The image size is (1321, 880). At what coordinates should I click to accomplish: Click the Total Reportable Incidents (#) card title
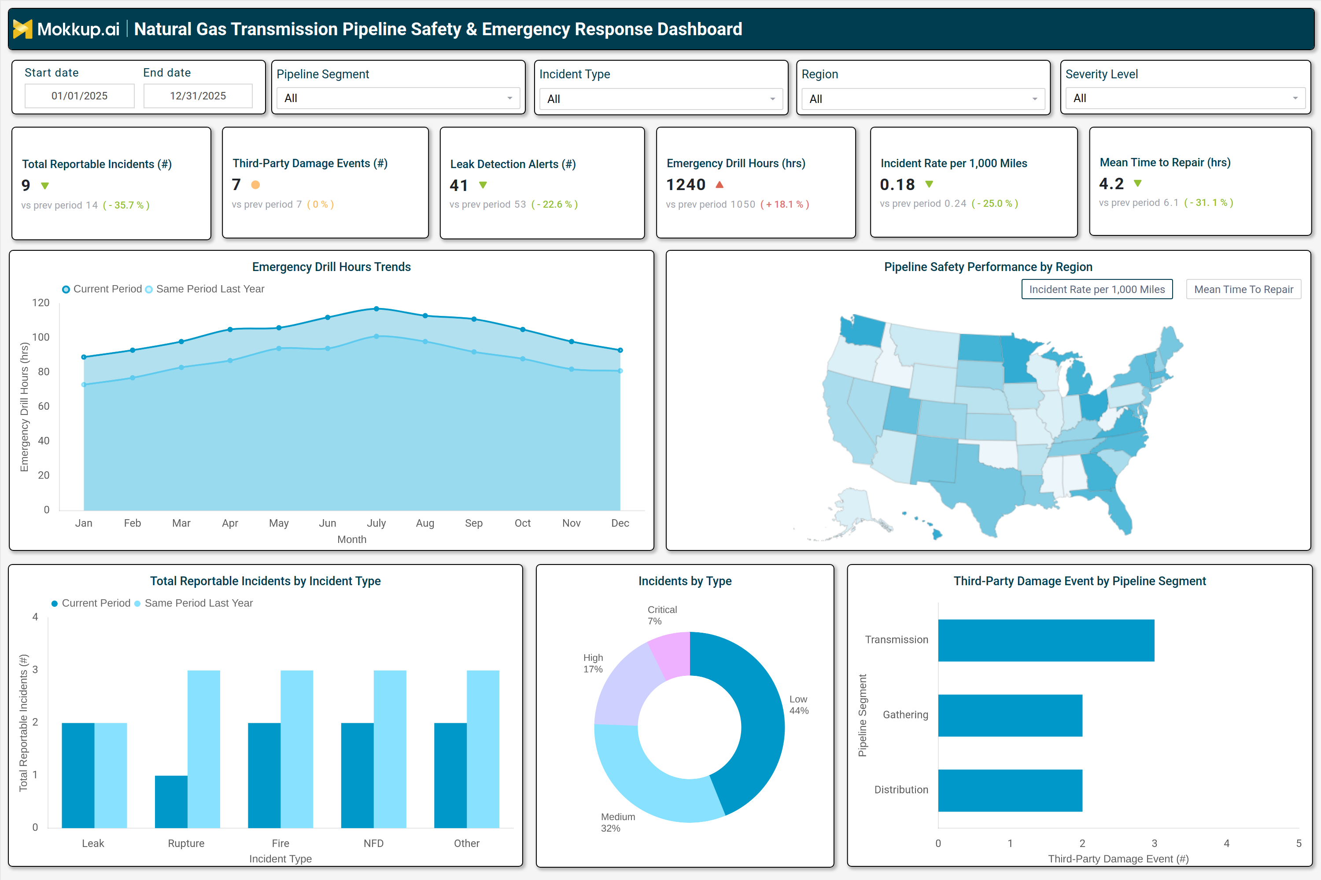tap(96, 164)
